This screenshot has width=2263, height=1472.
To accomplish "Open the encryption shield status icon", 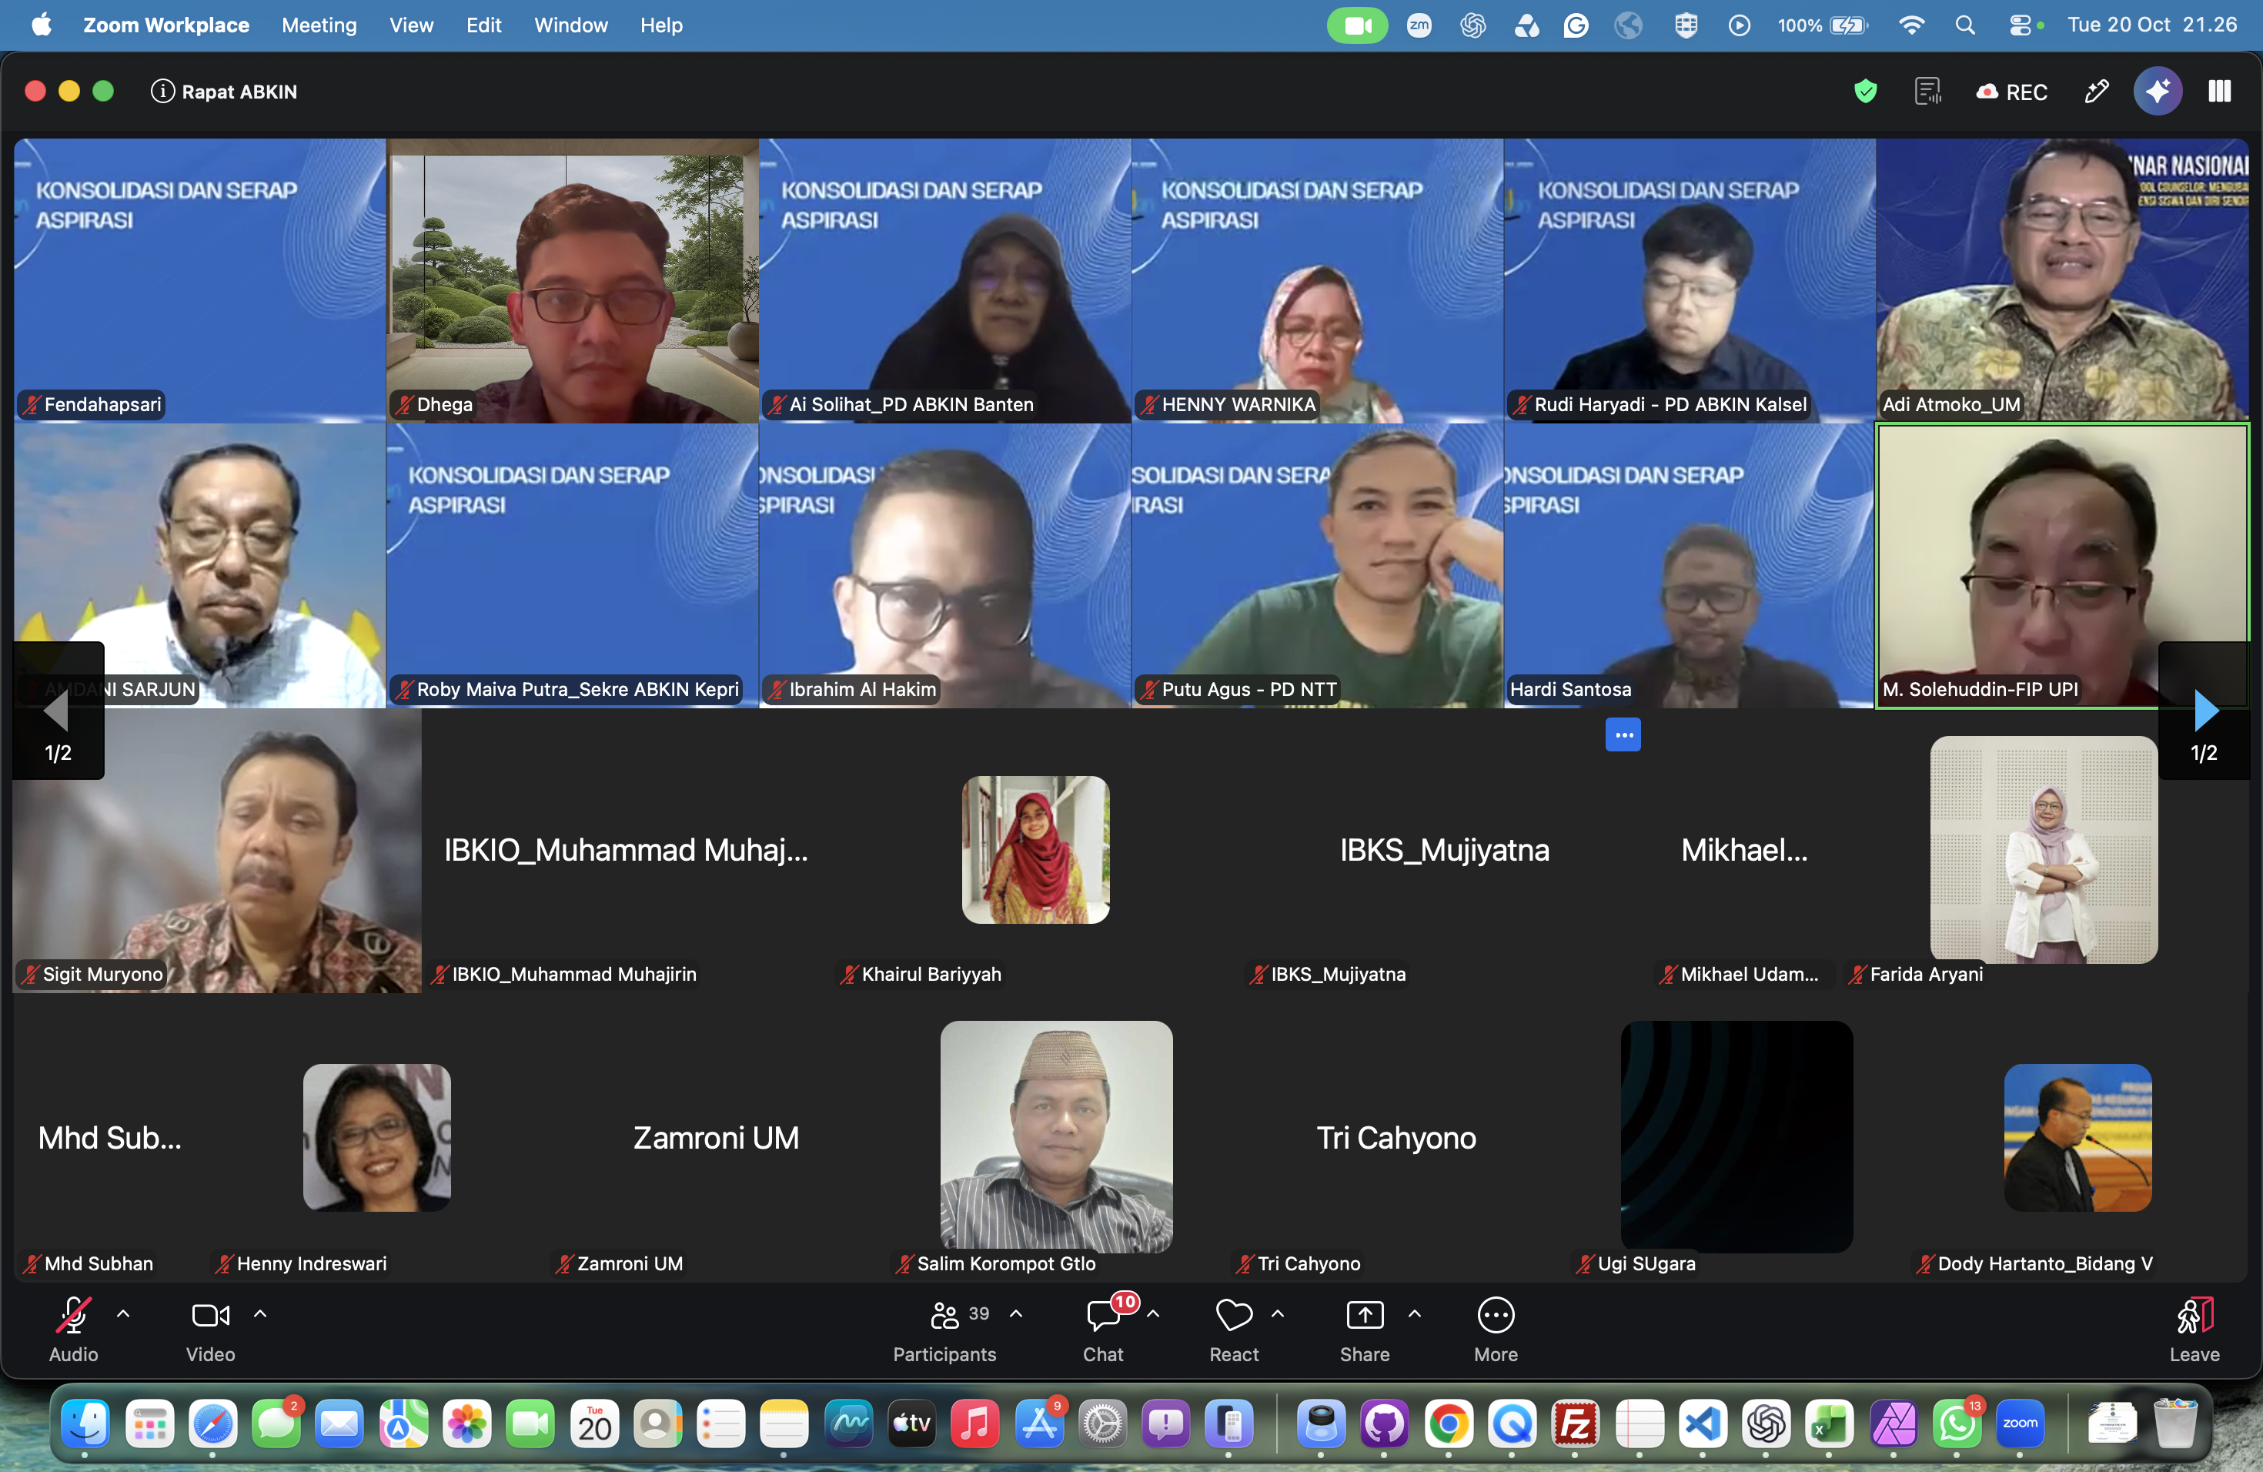I will tap(1864, 92).
